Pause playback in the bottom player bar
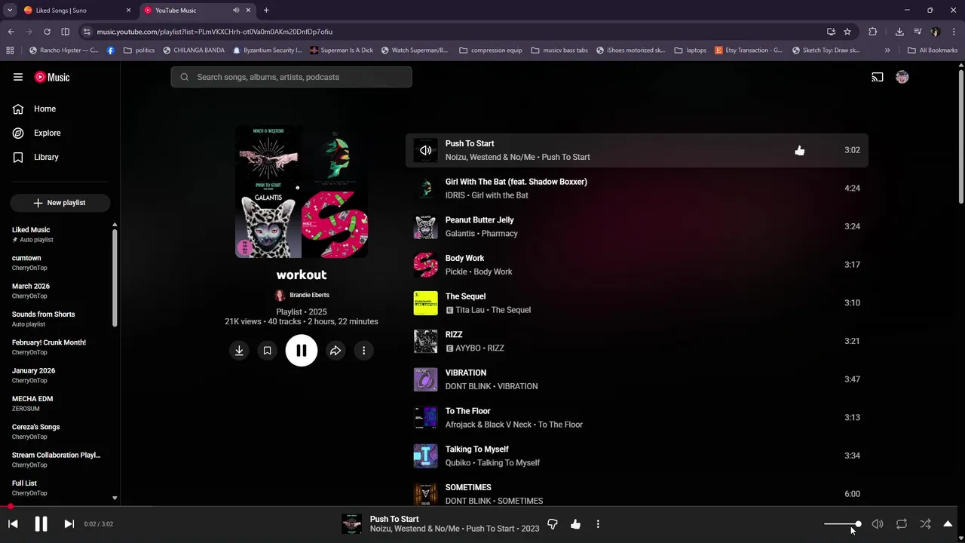The width and height of the screenshot is (965, 543). tap(41, 524)
